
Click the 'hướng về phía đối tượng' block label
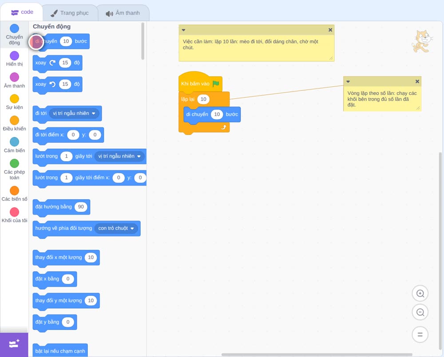pyautogui.click(x=63, y=228)
